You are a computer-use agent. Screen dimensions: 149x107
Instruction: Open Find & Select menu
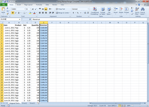pyautogui.click(x=143, y=11)
